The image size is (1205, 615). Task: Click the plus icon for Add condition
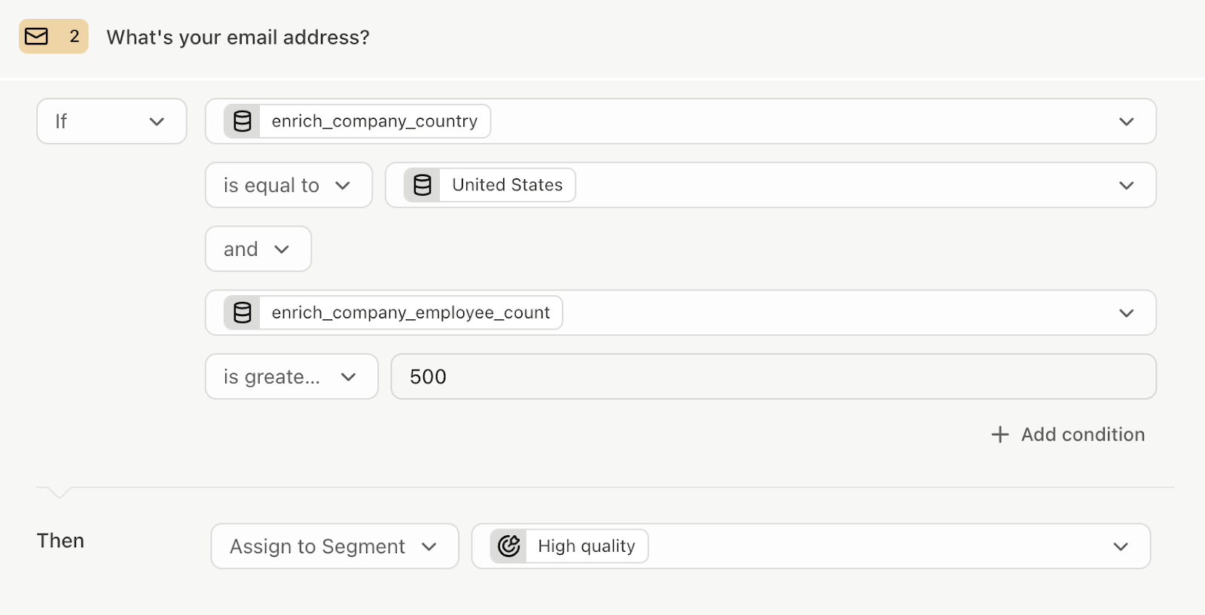(x=999, y=434)
